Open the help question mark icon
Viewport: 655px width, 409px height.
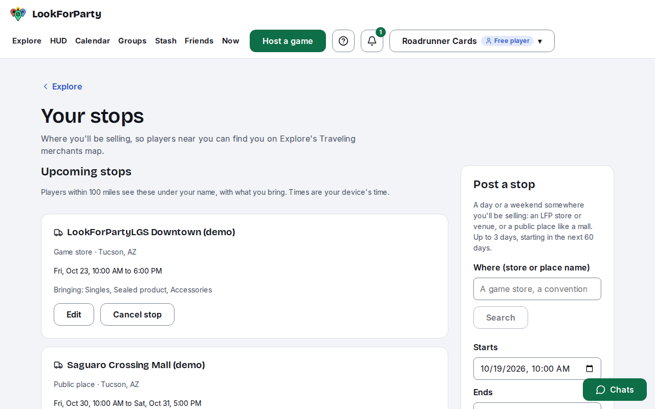pos(343,41)
